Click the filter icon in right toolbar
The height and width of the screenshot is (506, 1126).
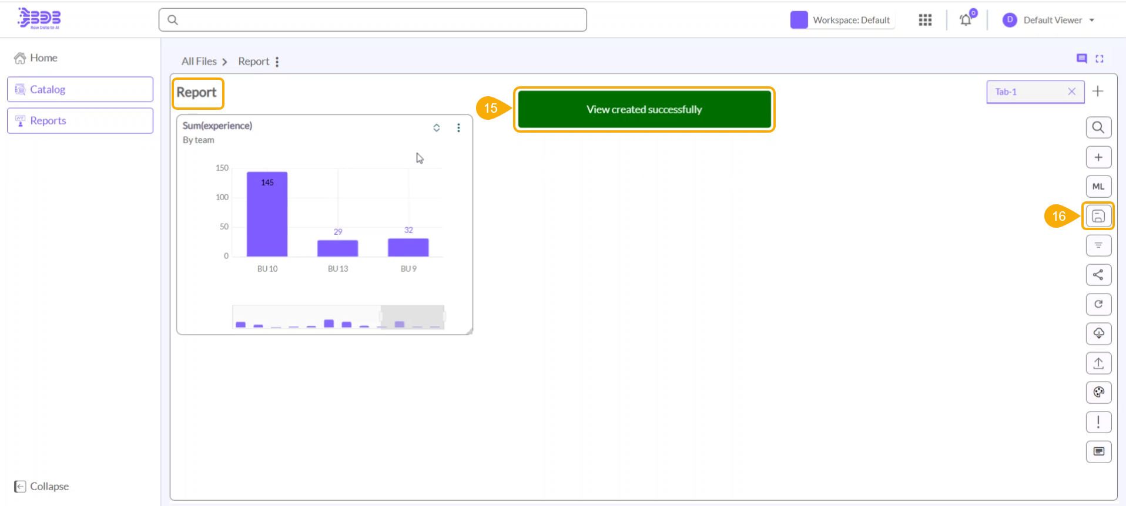[1098, 245]
